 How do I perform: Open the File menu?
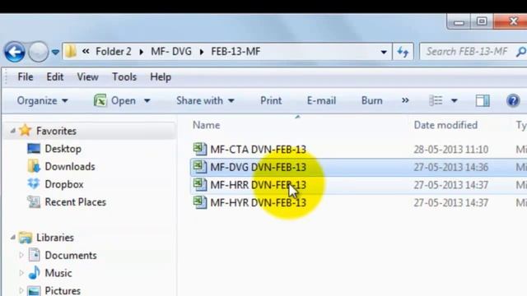click(x=26, y=76)
